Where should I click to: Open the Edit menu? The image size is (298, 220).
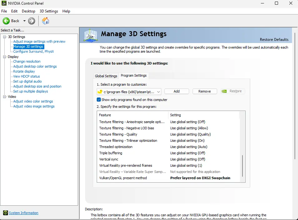(x=14, y=11)
